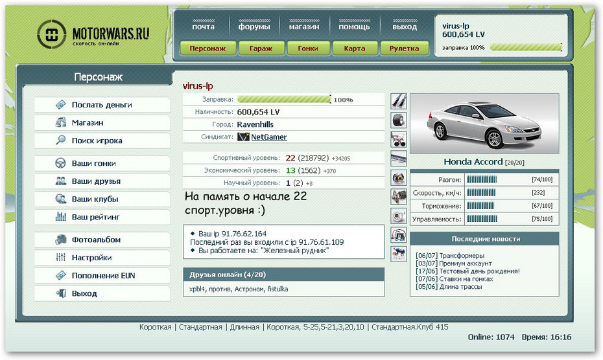This screenshot has height=360, width=603.
Task: Click the metal rail part icon
Action: tap(398, 158)
